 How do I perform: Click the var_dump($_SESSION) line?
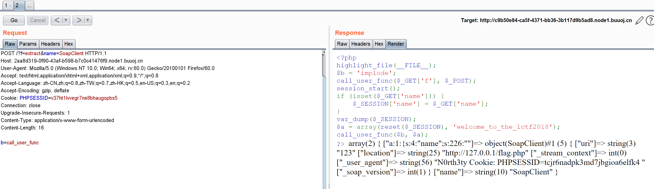point(376,119)
